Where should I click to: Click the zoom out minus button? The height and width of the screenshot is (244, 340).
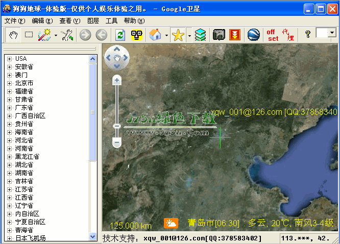[x=117, y=142]
